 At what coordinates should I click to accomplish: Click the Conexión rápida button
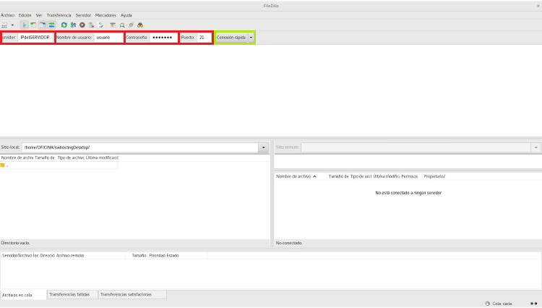(x=231, y=38)
